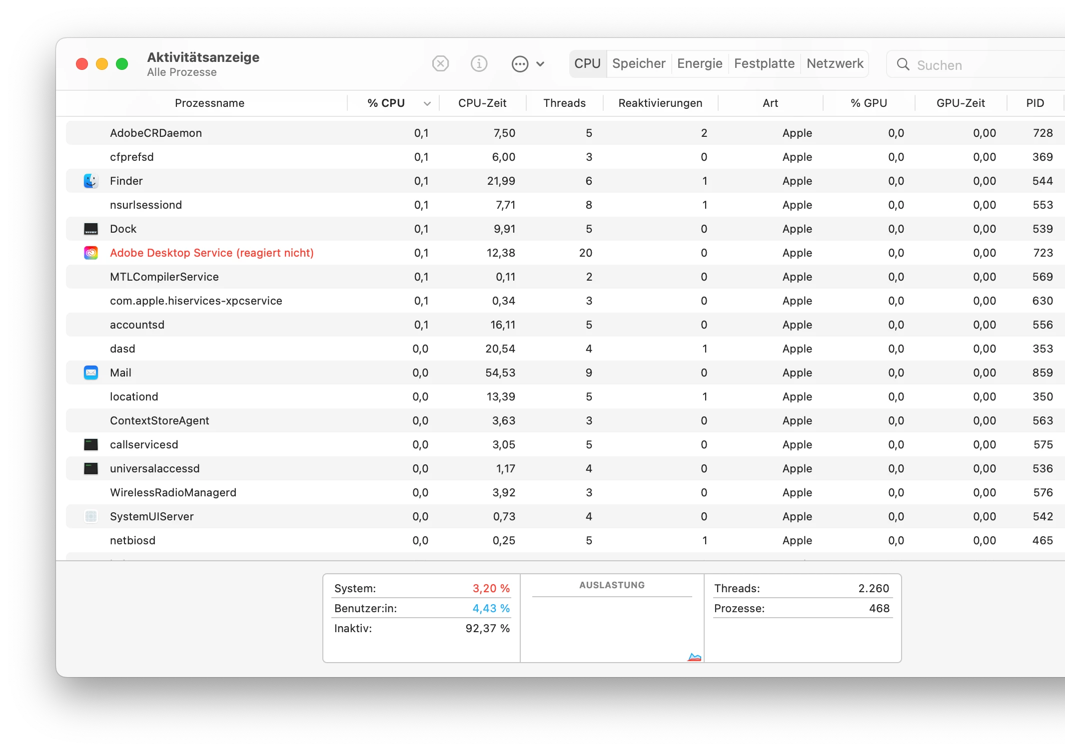Click the Mail app icon in list
Screen dimensions: 1065x751
(90, 373)
